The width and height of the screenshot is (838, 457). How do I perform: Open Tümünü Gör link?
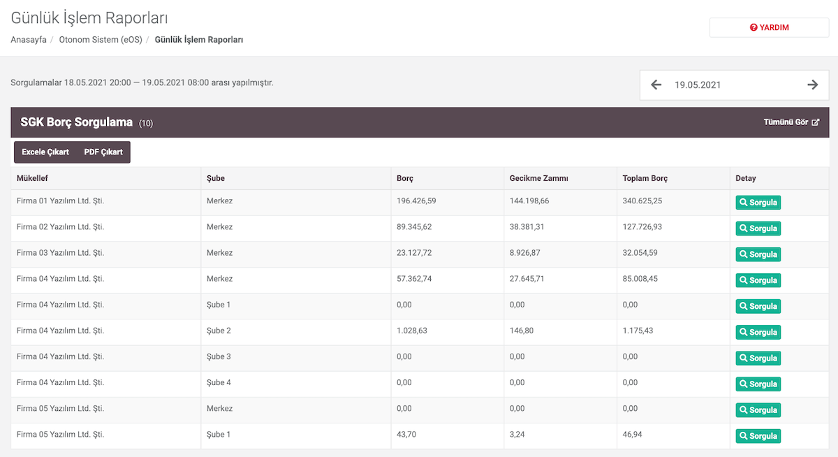(791, 122)
